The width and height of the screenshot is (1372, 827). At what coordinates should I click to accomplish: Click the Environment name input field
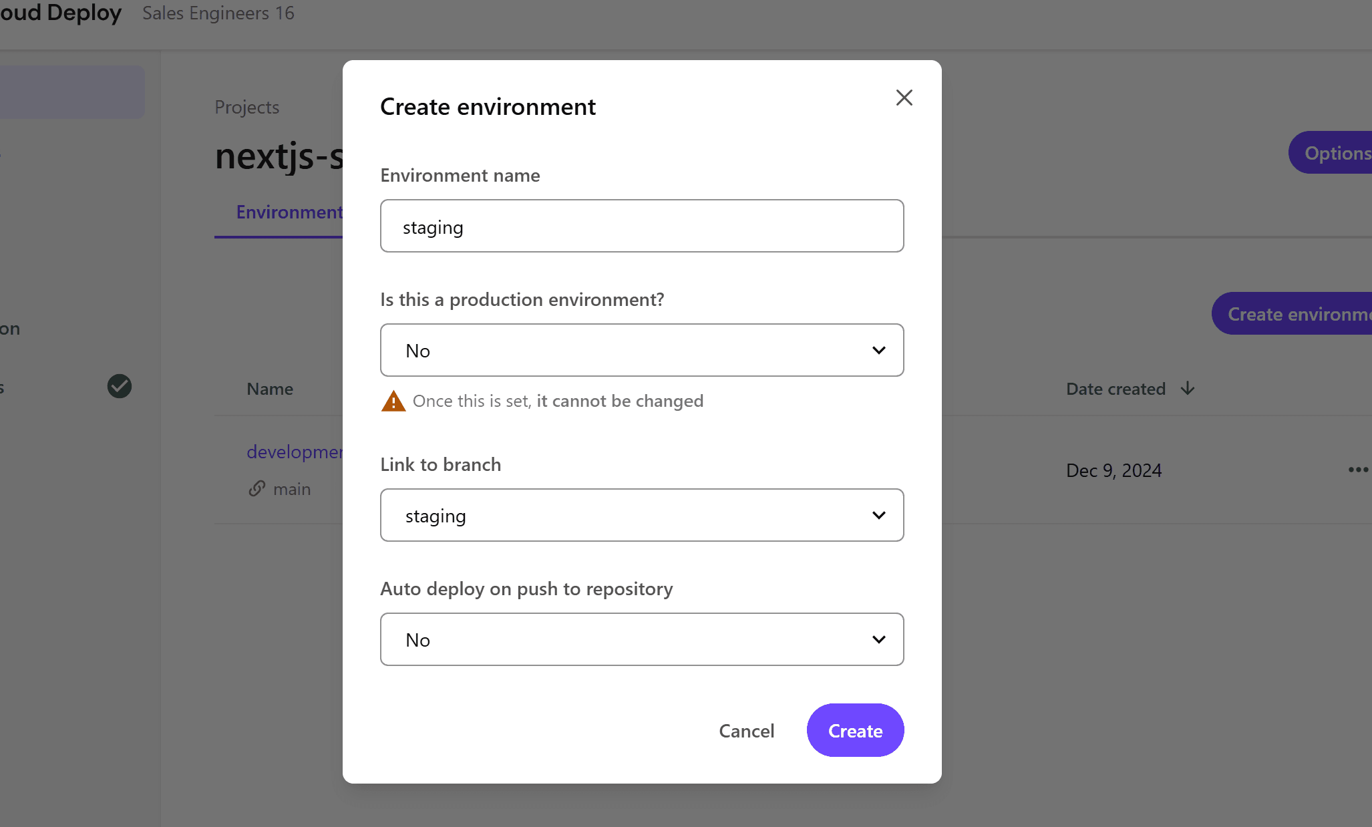pos(641,226)
